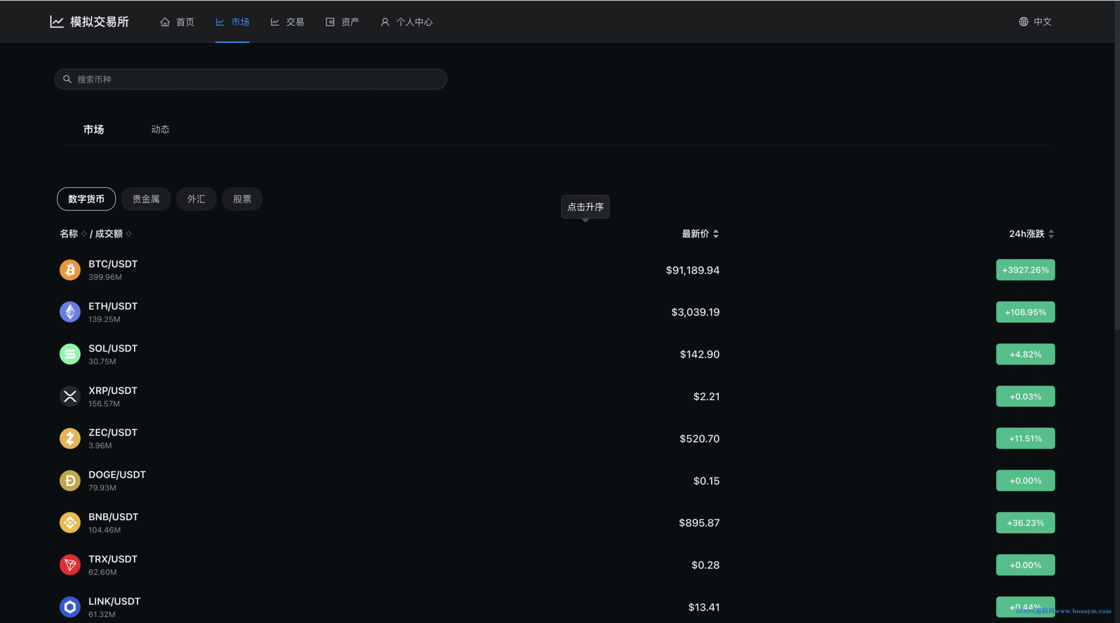Image resolution: width=1120 pixels, height=623 pixels.
Task: Sort by 最新价 column arrows
Action: tap(716, 234)
